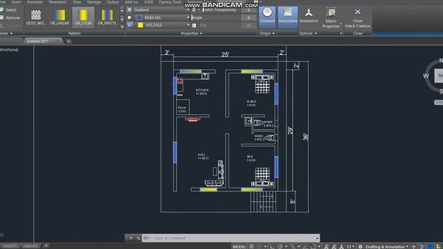Click the blue hardware acceleration icon
Viewport: 443px width, 249px height.
tap(431, 247)
